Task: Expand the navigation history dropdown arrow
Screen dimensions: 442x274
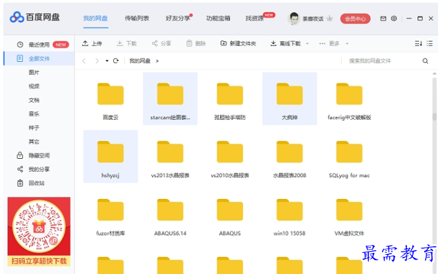Action: [107, 61]
